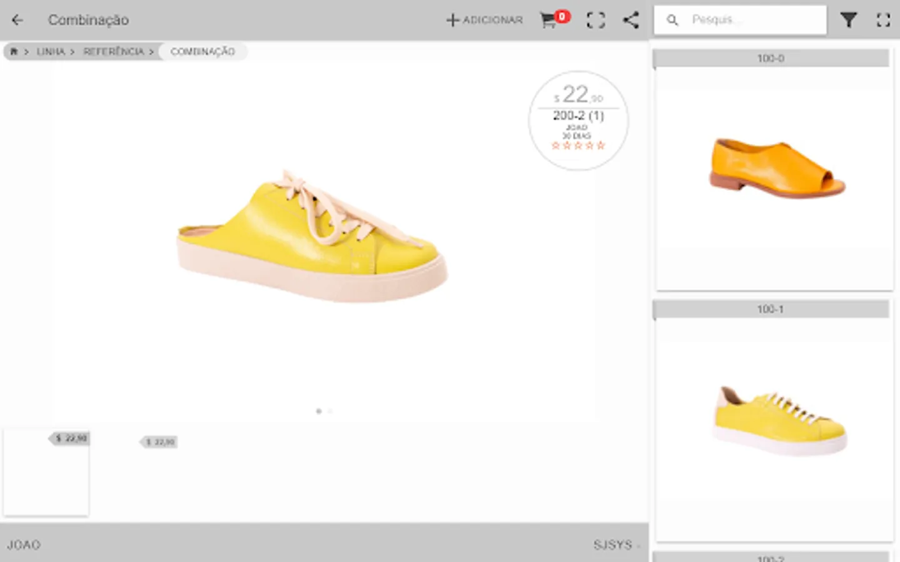Click the yellow mule shoe image
The height and width of the screenshot is (562, 900).
coord(312,237)
